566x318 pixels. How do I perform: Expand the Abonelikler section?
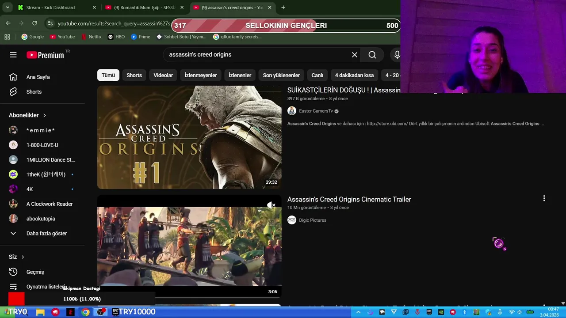(x=27, y=115)
